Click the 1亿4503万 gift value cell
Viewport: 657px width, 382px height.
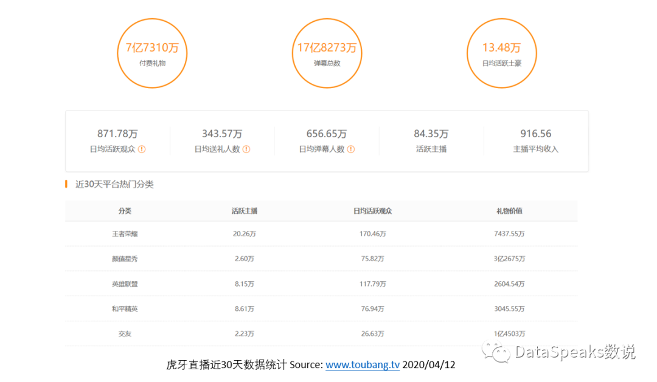pos(509,334)
